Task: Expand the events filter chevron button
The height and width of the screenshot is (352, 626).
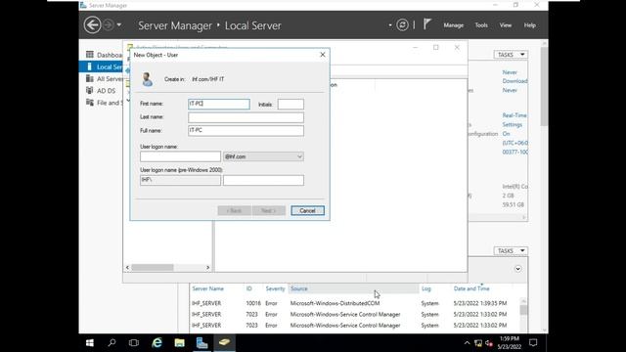Action: [517, 269]
